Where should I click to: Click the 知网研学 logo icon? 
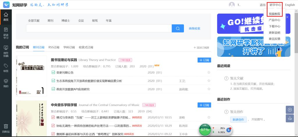6,5
